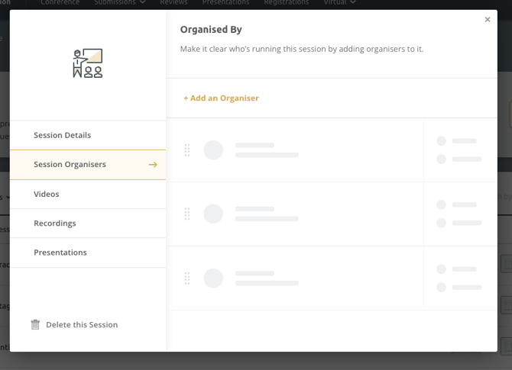Screen dimensions: 512x370
Task: Select the second organiser avatar placeholder
Action: coord(213,214)
